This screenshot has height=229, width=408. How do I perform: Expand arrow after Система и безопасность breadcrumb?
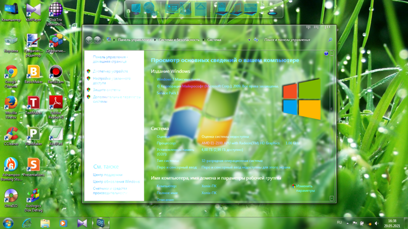coord(203,40)
